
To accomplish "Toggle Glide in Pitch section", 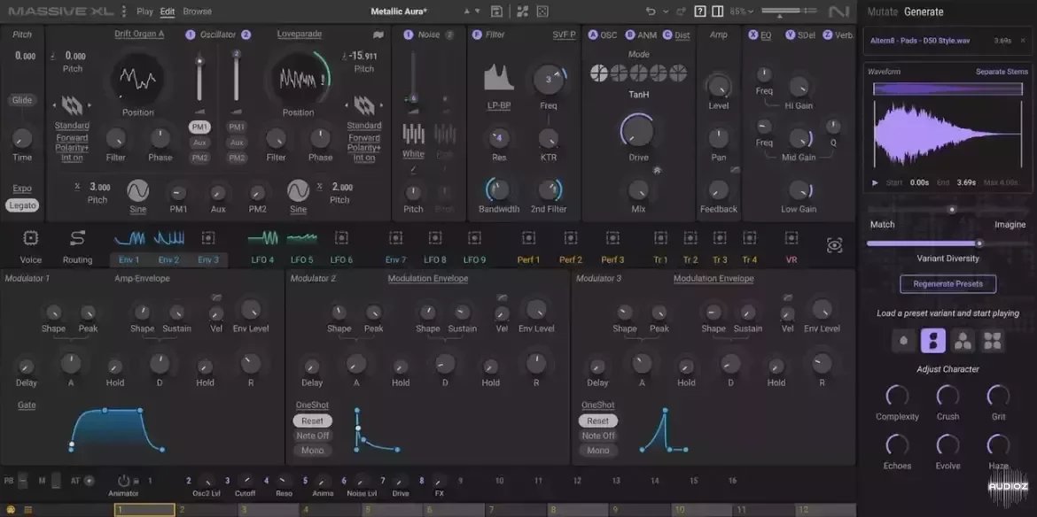I will 22,100.
